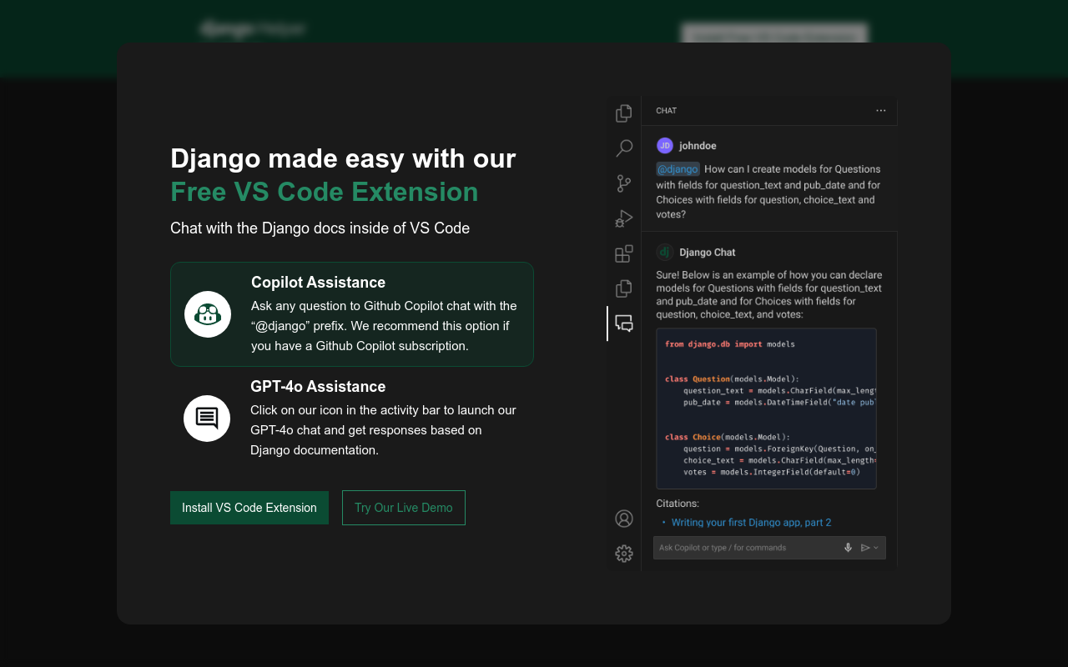Screen dimensions: 1068x667
Task: Click the blurred Django Helper logo in header
Action: (253, 30)
